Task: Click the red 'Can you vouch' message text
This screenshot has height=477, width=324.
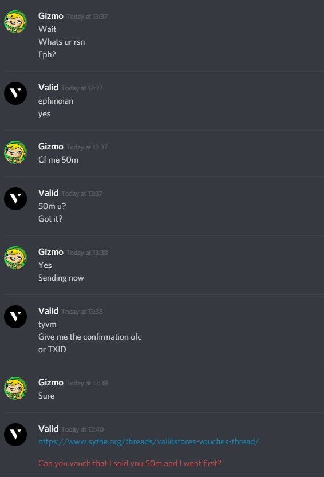Action: click(130, 463)
